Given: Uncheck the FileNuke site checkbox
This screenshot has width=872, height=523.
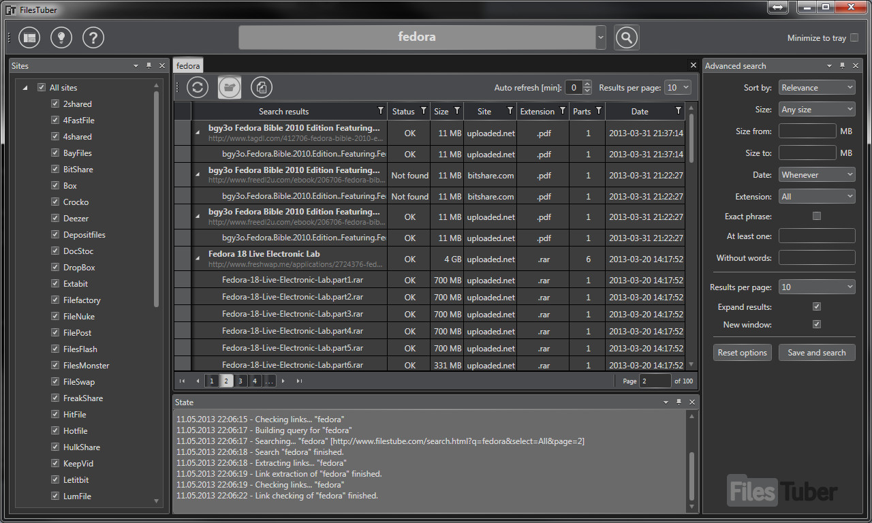Looking at the screenshot, I should coord(55,317).
